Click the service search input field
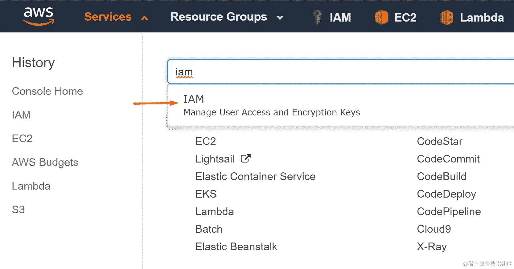514x269 pixels. [x=339, y=72]
